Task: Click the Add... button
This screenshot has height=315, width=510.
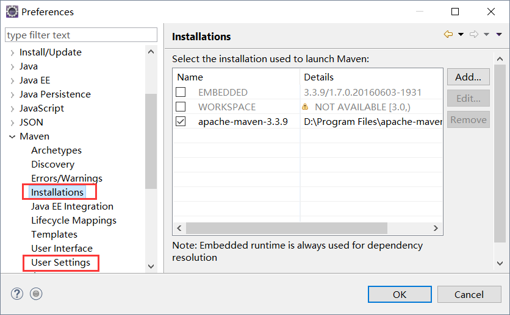Action: [x=468, y=77]
